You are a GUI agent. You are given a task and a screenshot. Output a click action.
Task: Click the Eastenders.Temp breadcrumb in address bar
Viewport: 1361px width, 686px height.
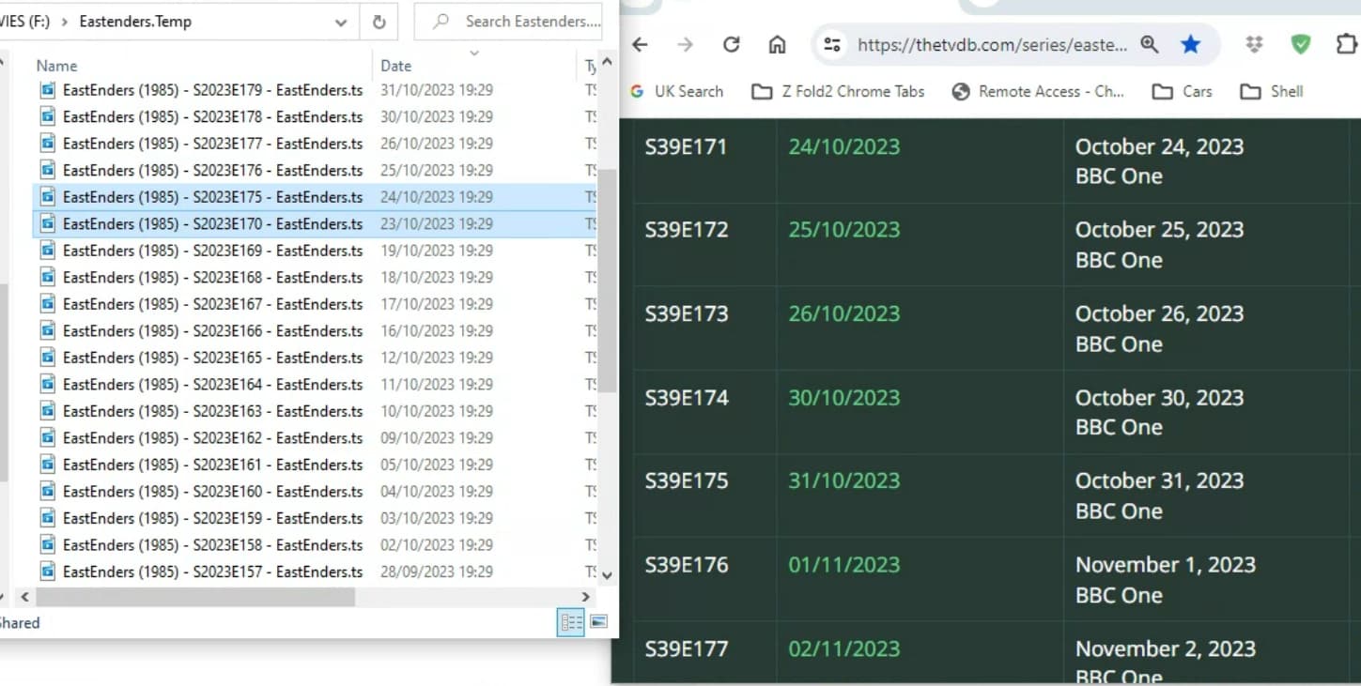135,22
